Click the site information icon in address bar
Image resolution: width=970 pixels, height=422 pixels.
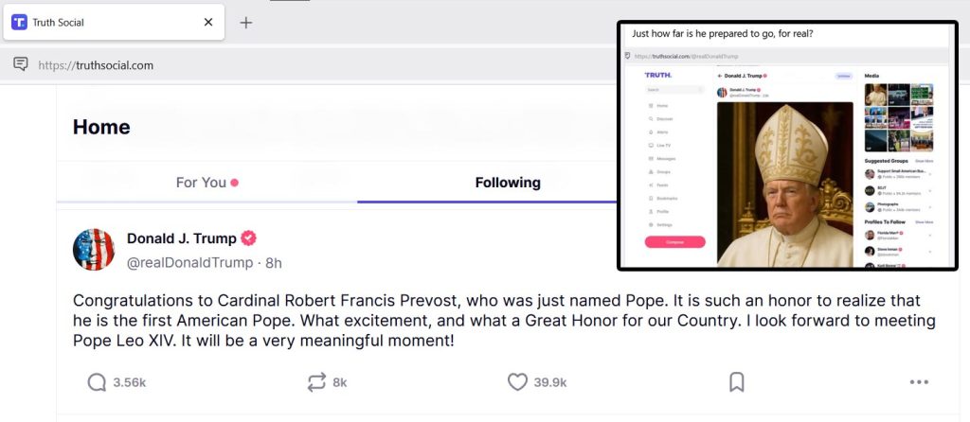click(x=20, y=64)
